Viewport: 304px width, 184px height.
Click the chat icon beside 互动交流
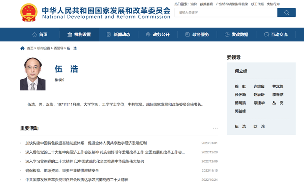tap(267, 35)
